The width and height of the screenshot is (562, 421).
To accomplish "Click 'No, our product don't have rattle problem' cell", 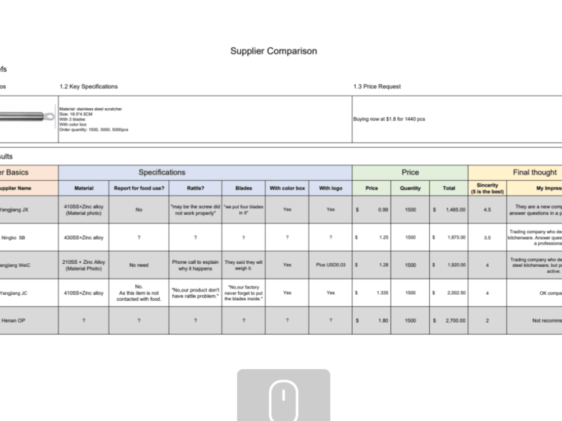I will point(196,293).
